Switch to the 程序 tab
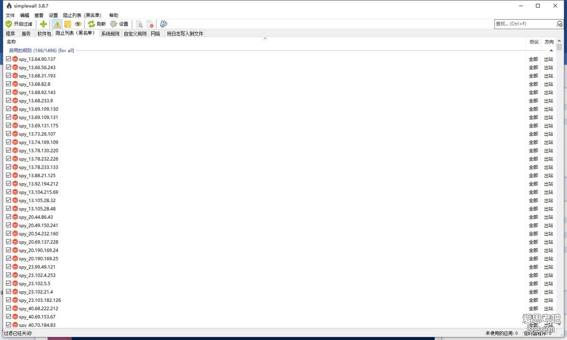 pos(10,34)
